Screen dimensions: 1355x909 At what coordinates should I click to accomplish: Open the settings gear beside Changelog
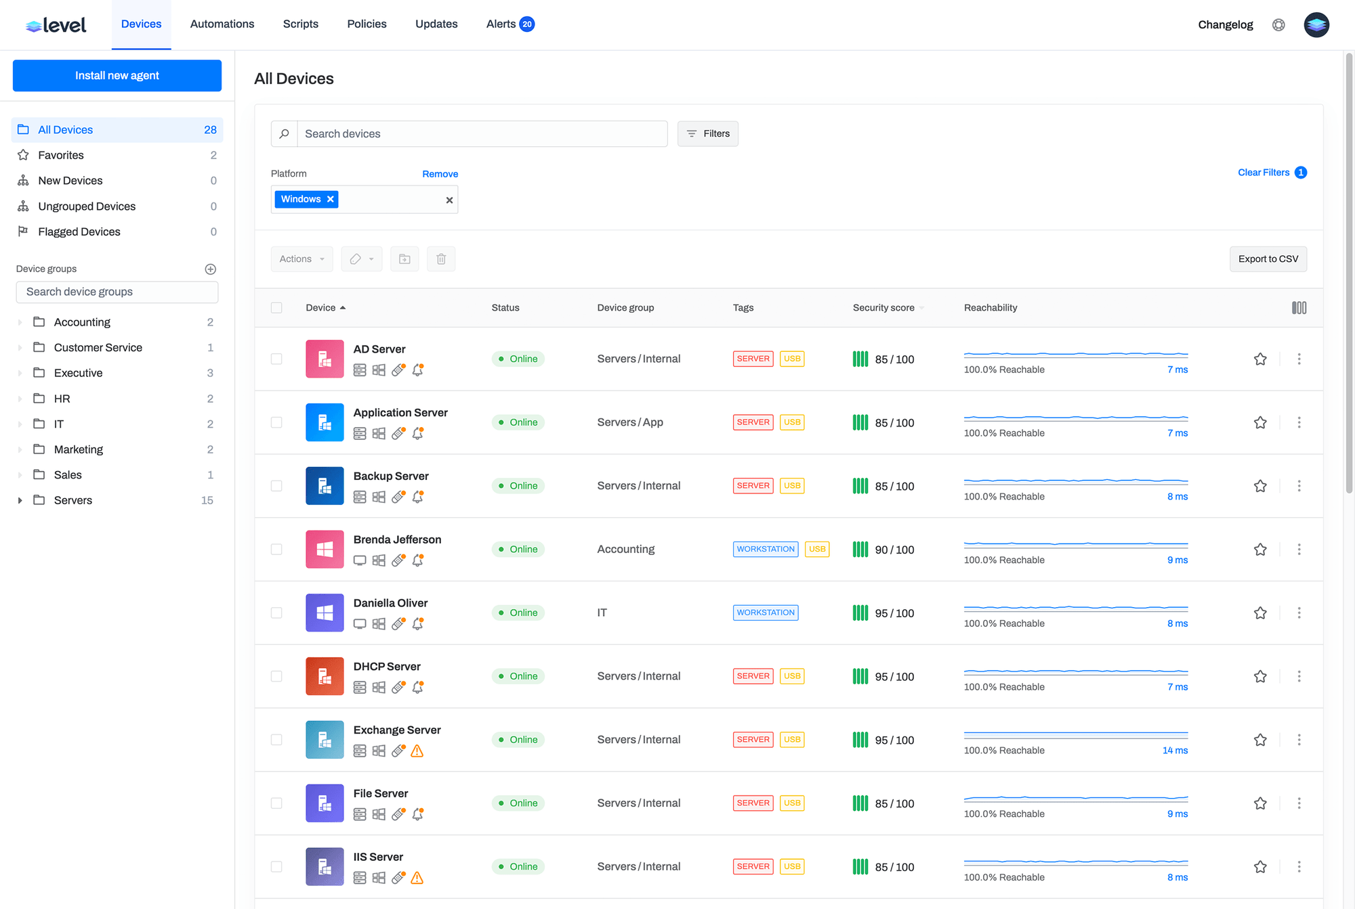1278,25
